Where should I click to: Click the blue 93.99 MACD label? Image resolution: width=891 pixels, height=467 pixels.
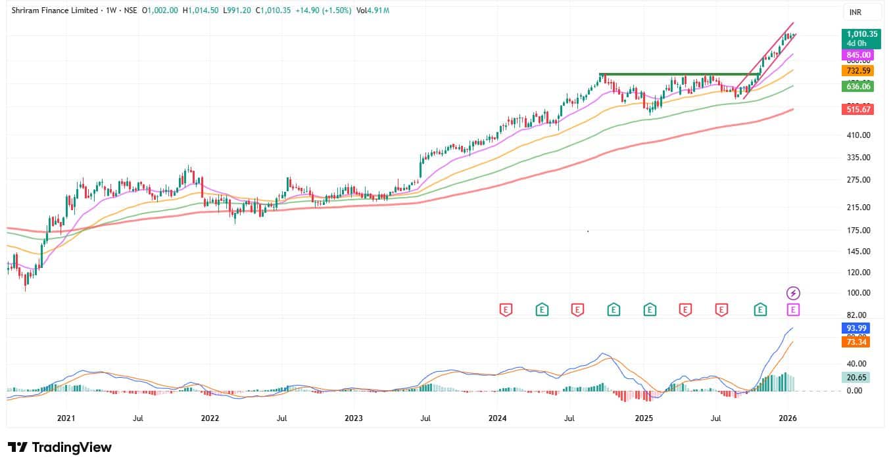(x=856, y=328)
